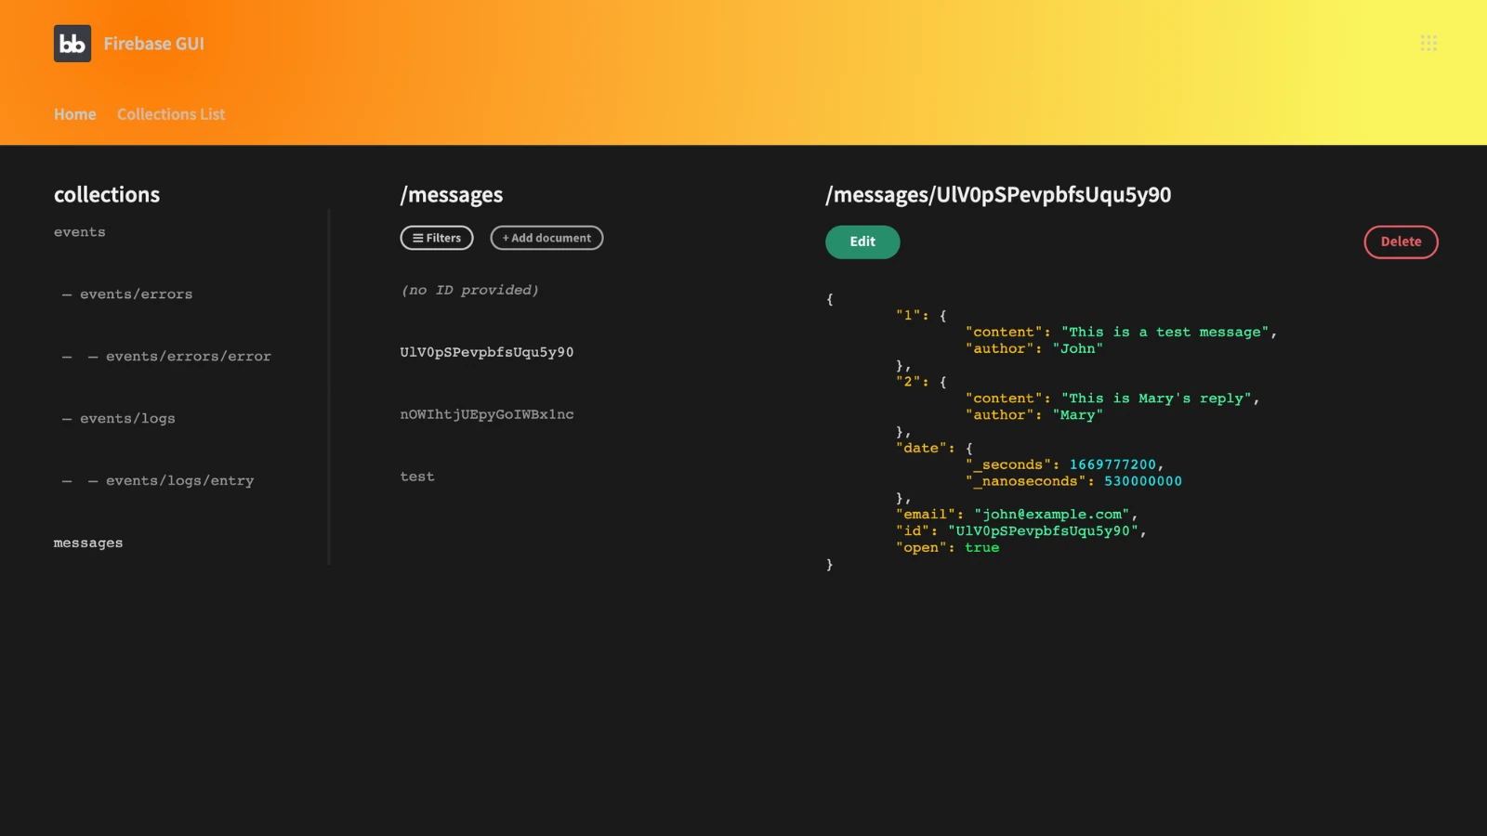Open the (no ID provided) document

pos(469,290)
